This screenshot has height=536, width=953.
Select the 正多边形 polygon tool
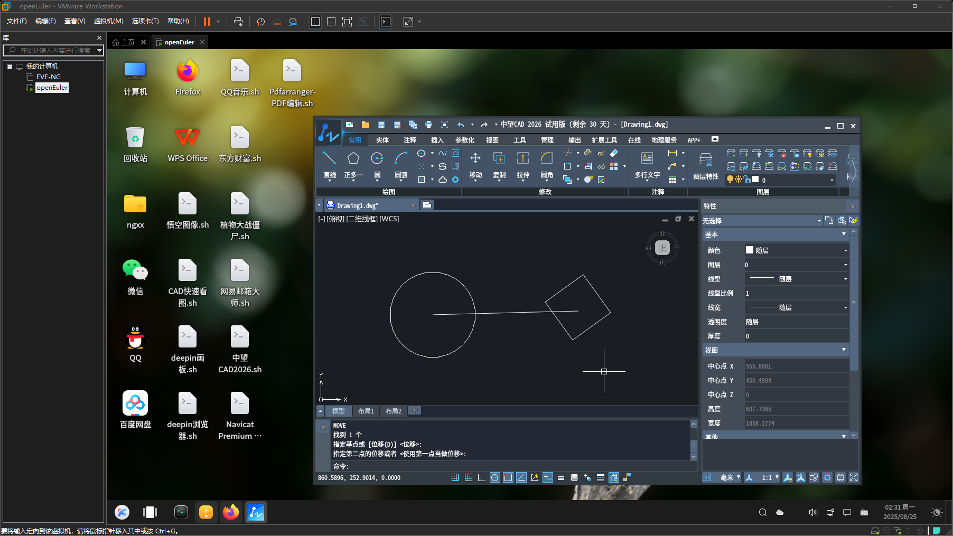pyautogui.click(x=353, y=164)
